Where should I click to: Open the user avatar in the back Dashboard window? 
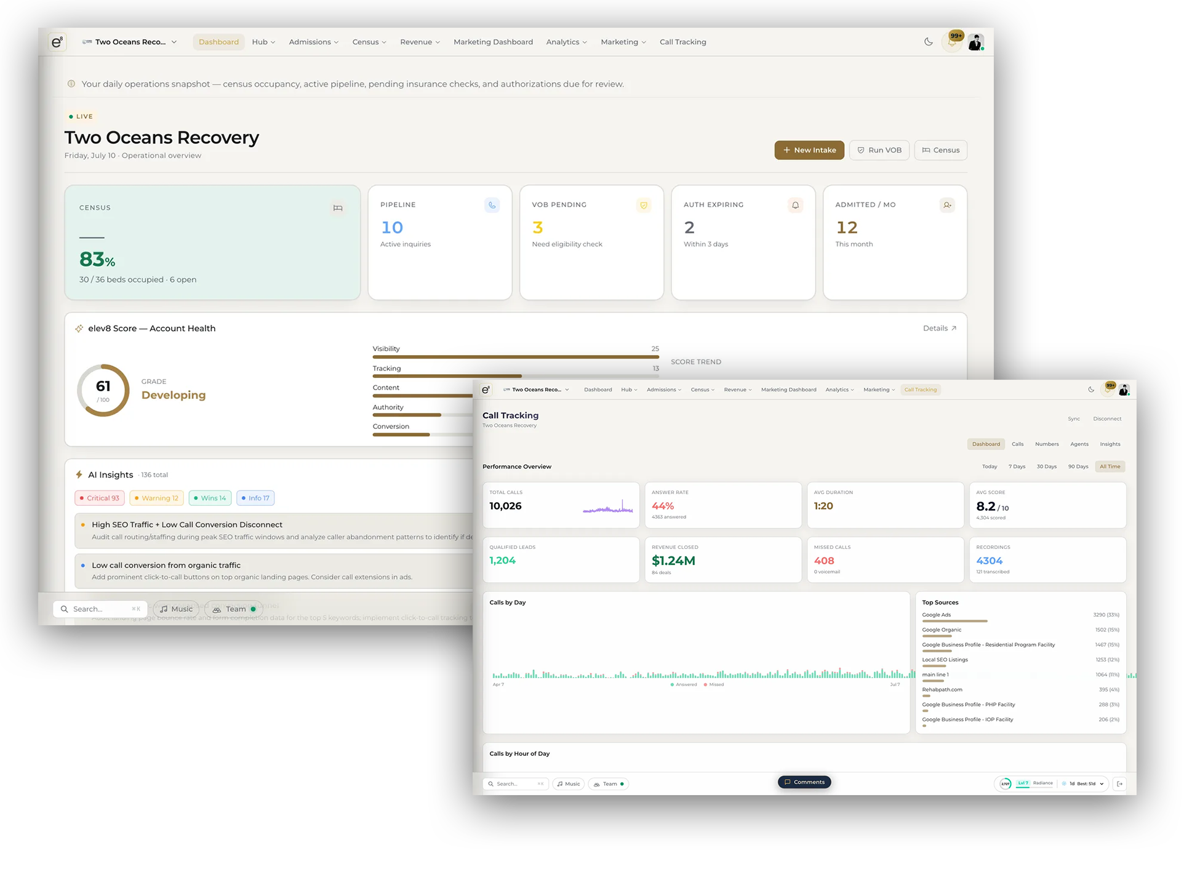coord(975,42)
